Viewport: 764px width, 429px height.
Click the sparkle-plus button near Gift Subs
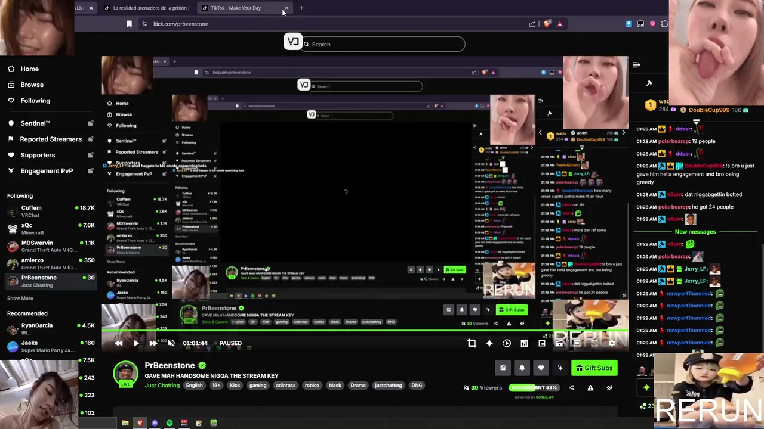(x=560, y=368)
